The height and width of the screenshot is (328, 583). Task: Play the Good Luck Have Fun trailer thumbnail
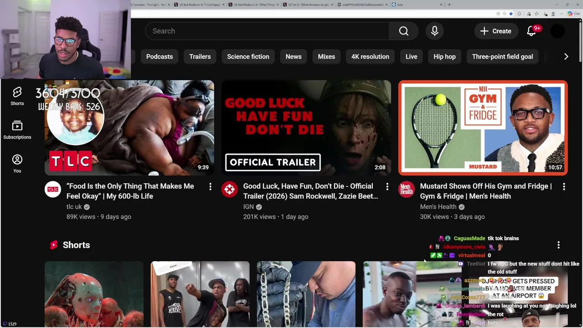click(x=306, y=128)
